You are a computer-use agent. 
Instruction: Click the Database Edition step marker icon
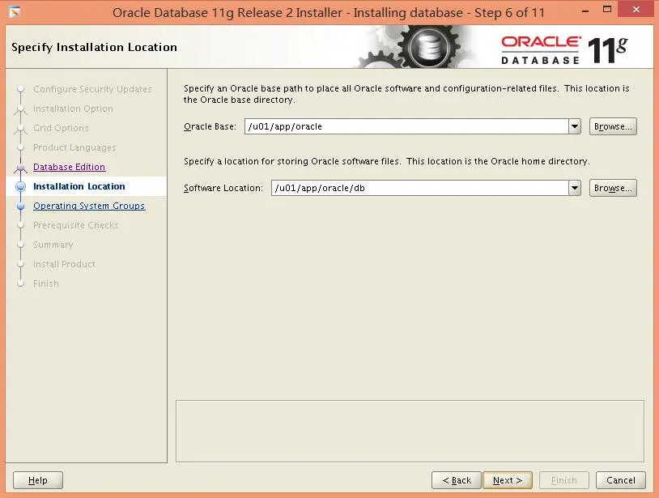(x=20, y=168)
